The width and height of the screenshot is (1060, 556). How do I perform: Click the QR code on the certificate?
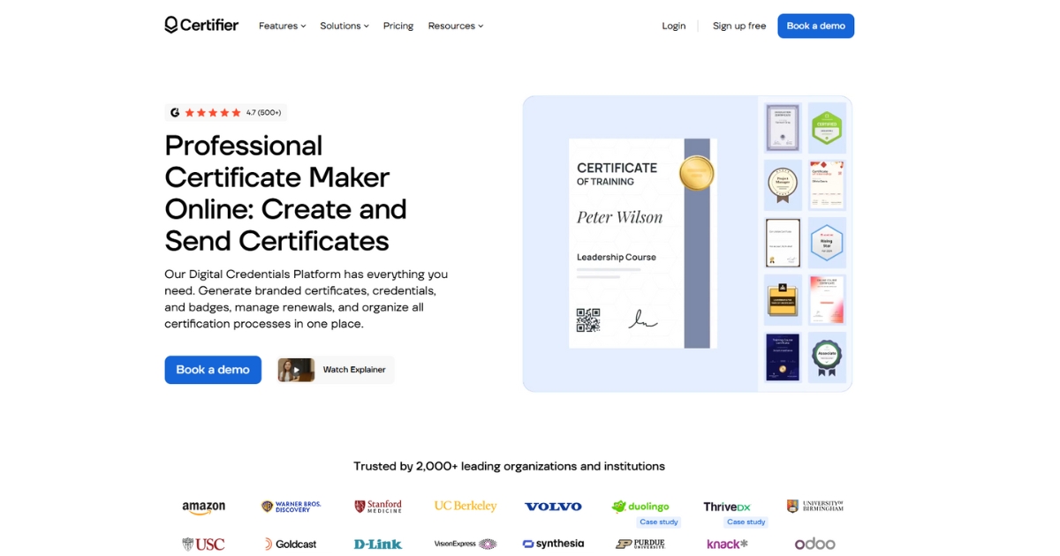(588, 319)
